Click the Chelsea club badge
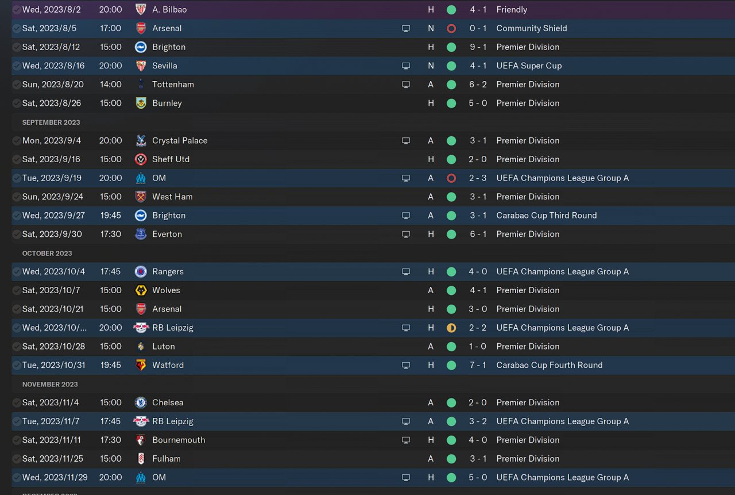735x495 pixels. click(x=141, y=402)
